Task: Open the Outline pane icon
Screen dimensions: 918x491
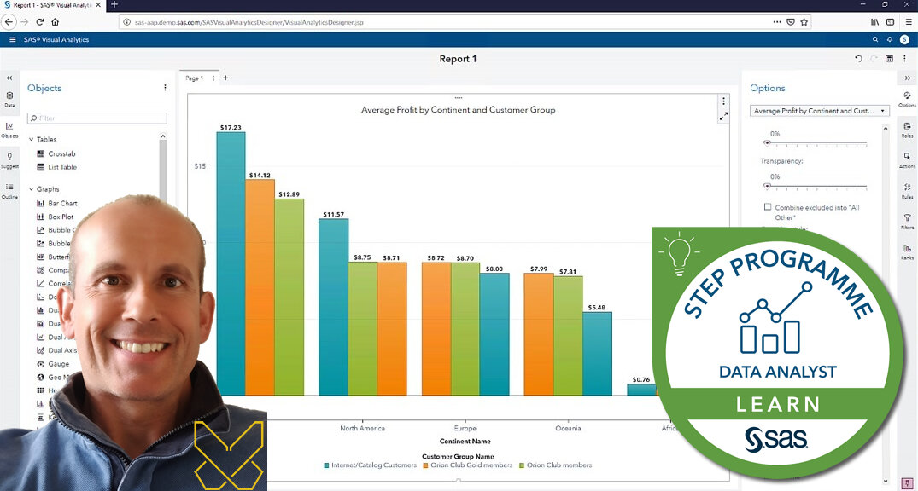Action: (x=9, y=187)
